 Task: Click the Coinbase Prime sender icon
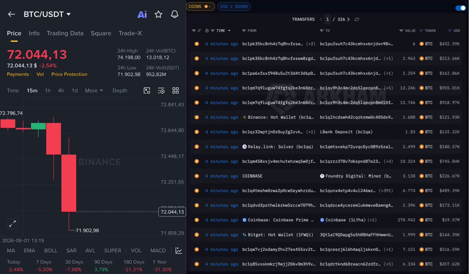244,220
